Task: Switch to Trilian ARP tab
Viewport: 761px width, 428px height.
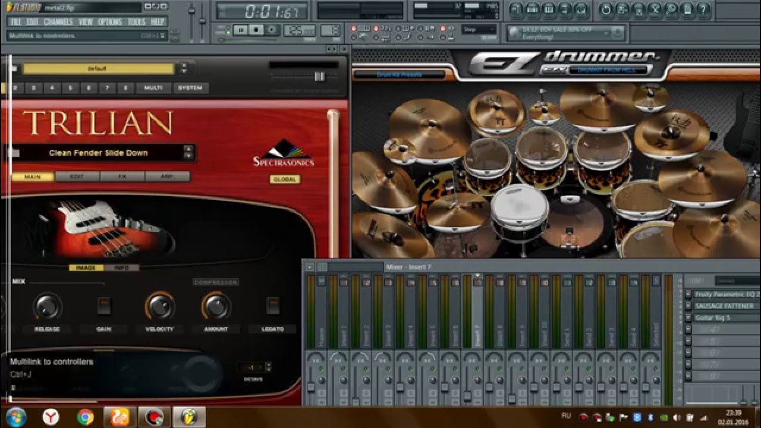Action: click(168, 177)
